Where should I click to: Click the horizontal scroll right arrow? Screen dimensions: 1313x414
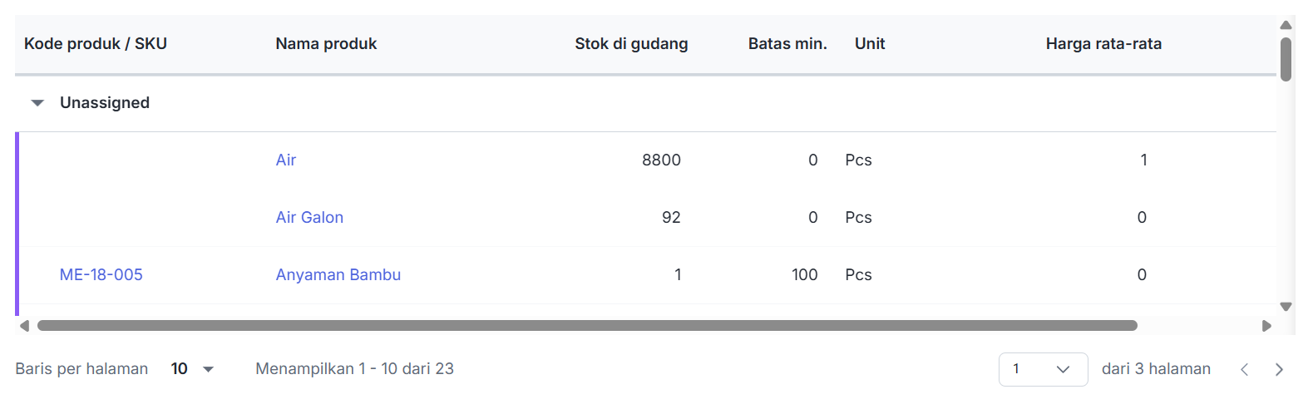point(1266,326)
